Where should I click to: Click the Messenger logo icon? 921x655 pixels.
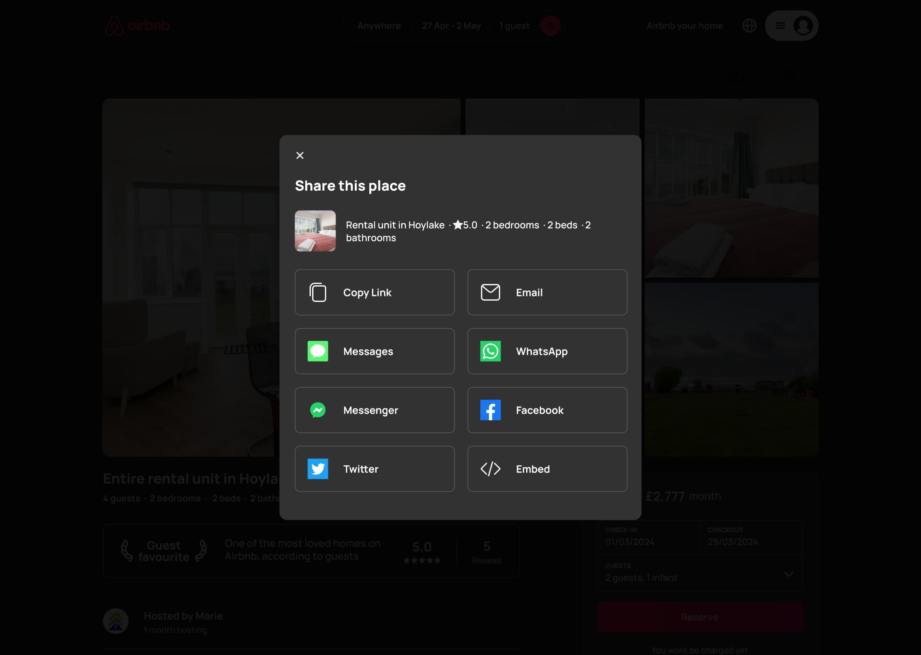tap(318, 410)
